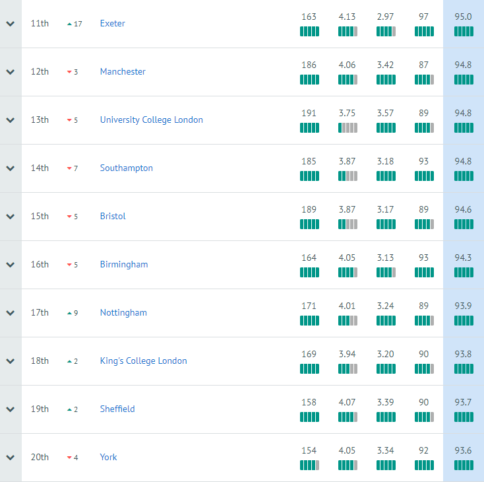
Task: Click UCL's 3.75 rating bar
Action: coord(348,128)
